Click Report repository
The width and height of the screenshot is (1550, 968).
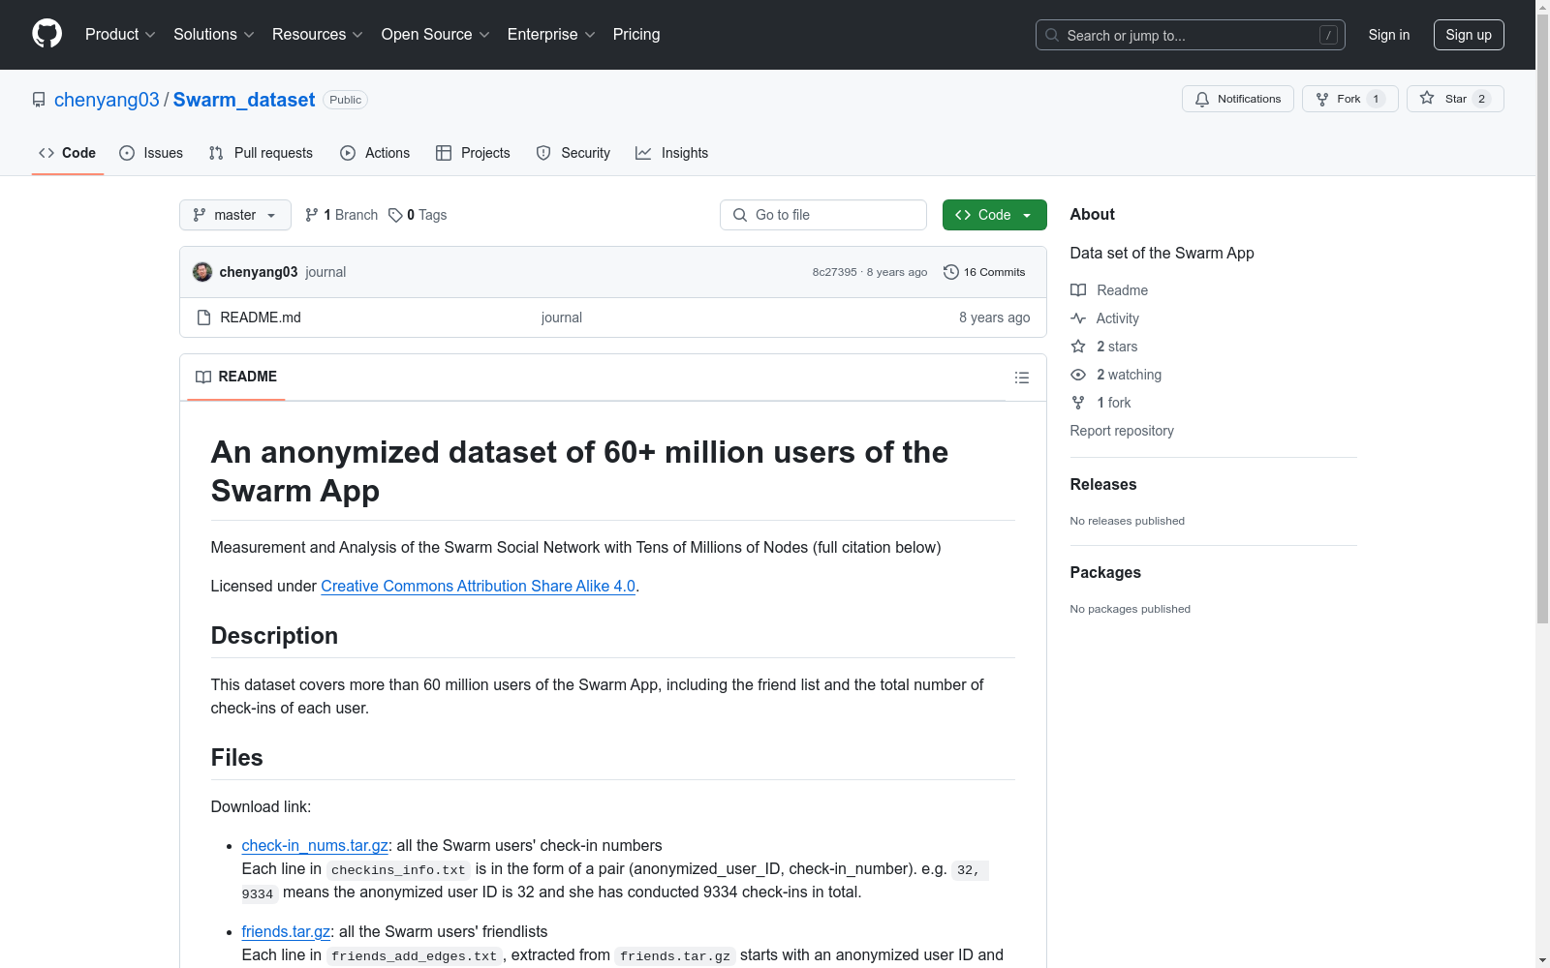click(1122, 431)
